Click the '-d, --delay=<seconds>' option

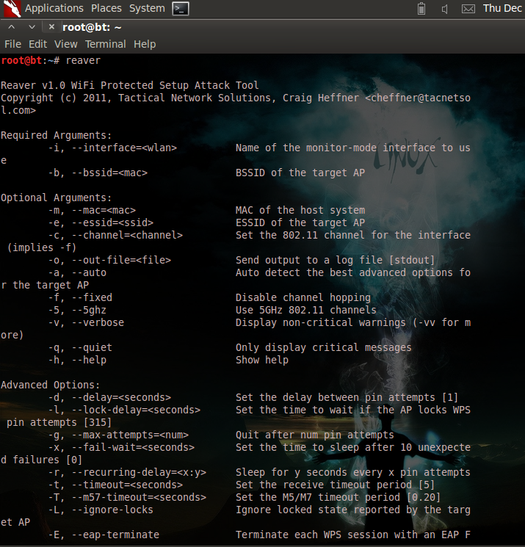pos(109,398)
